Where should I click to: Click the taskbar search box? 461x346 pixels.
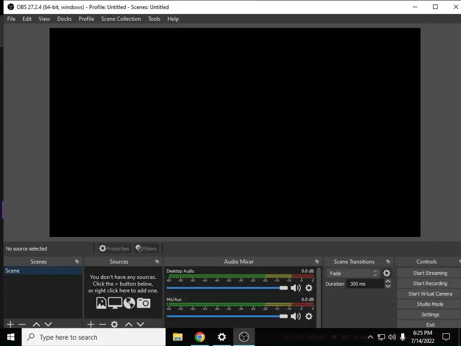pyautogui.click(x=94, y=337)
